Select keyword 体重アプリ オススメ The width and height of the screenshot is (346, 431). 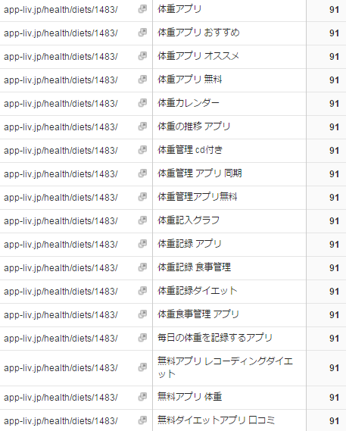coord(198,56)
